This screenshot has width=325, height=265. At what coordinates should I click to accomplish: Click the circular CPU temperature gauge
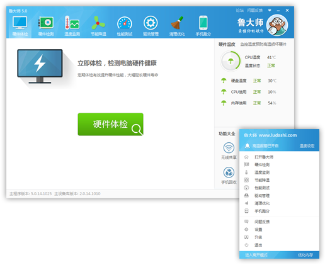(231, 61)
